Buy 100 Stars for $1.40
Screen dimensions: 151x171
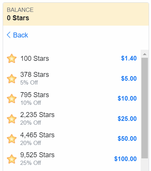(129, 58)
